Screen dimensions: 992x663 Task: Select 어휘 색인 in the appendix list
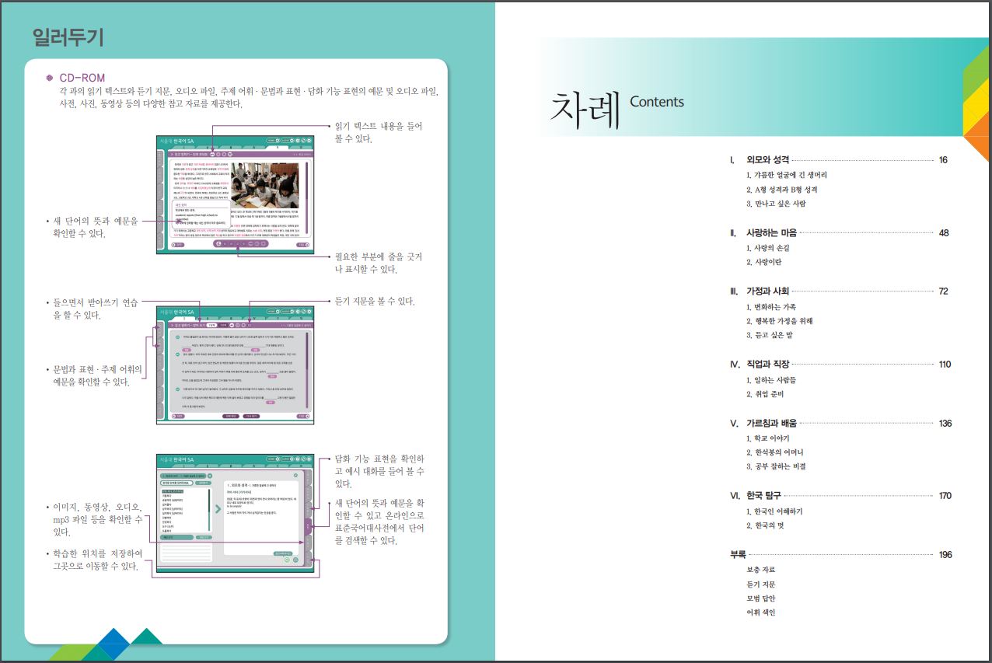[760, 612]
